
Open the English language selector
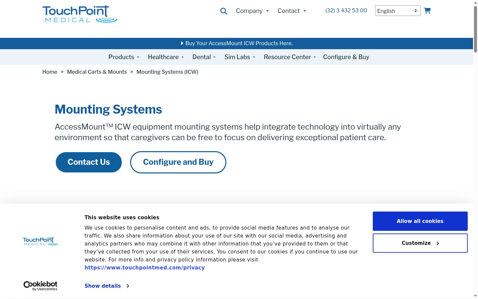(x=398, y=11)
